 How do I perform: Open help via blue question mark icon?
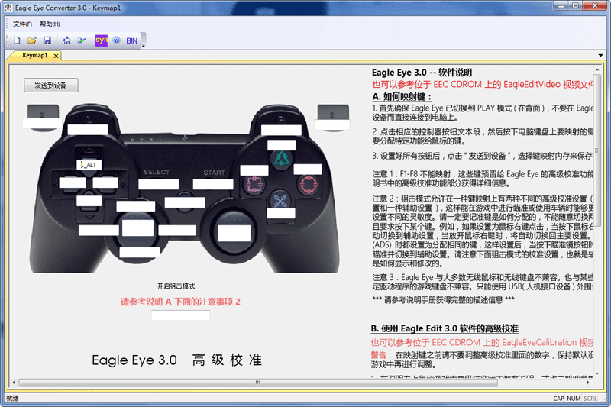click(116, 40)
